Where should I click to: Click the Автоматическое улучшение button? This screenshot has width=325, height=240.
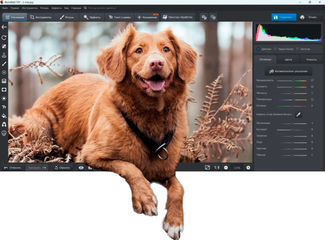click(x=288, y=71)
